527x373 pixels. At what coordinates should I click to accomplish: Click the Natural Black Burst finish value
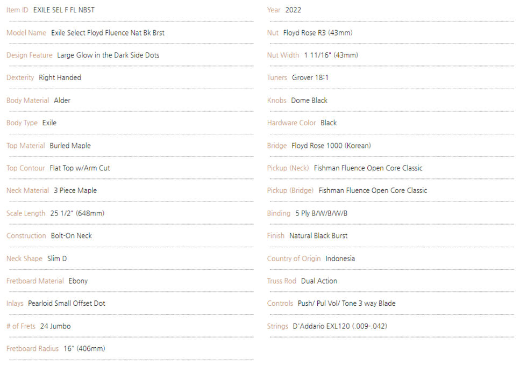(x=318, y=236)
